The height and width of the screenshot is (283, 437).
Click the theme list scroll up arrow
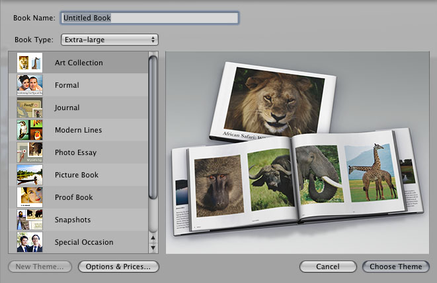click(x=153, y=238)
